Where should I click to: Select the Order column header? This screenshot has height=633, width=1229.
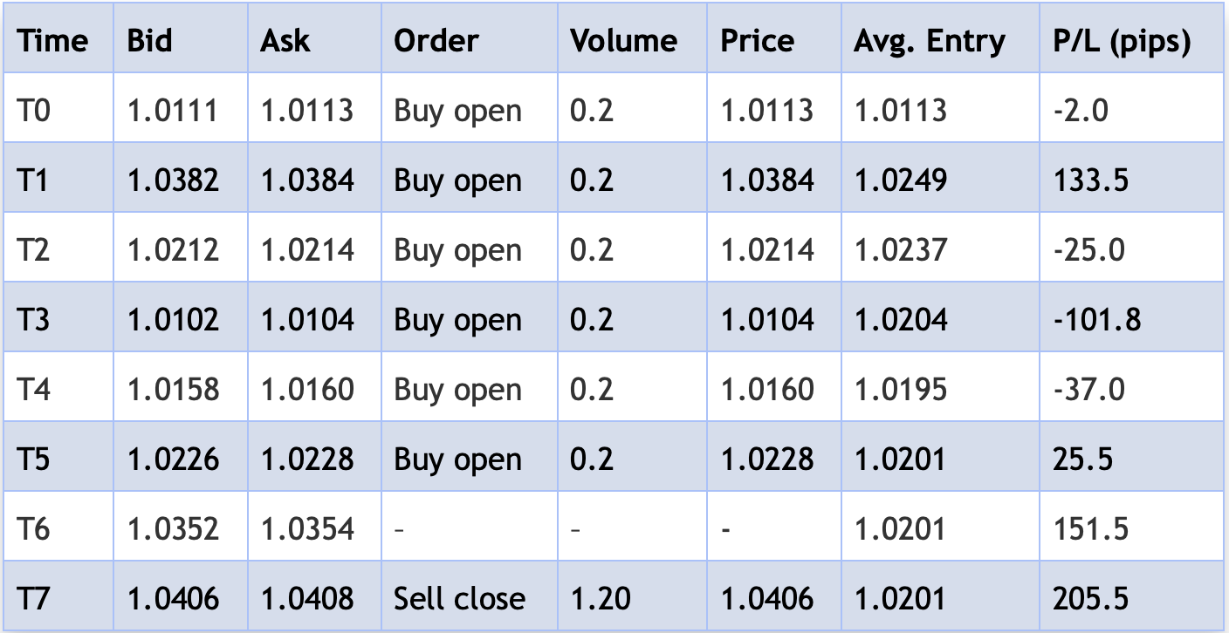[436, 41]
